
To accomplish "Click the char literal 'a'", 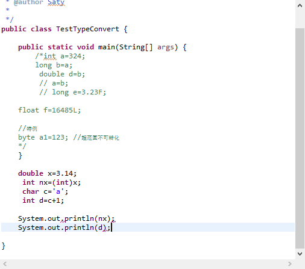I will [x=58, y=191].
